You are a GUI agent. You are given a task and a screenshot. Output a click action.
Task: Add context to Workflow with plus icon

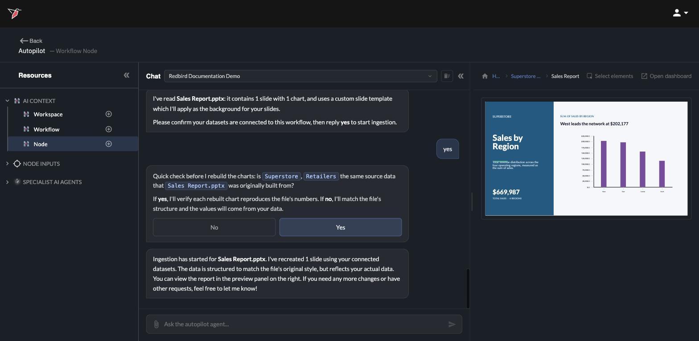pos(108,129)
